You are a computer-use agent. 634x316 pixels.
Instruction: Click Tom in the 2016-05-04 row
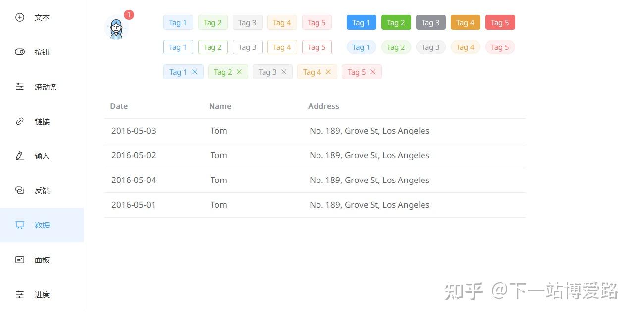219,180
